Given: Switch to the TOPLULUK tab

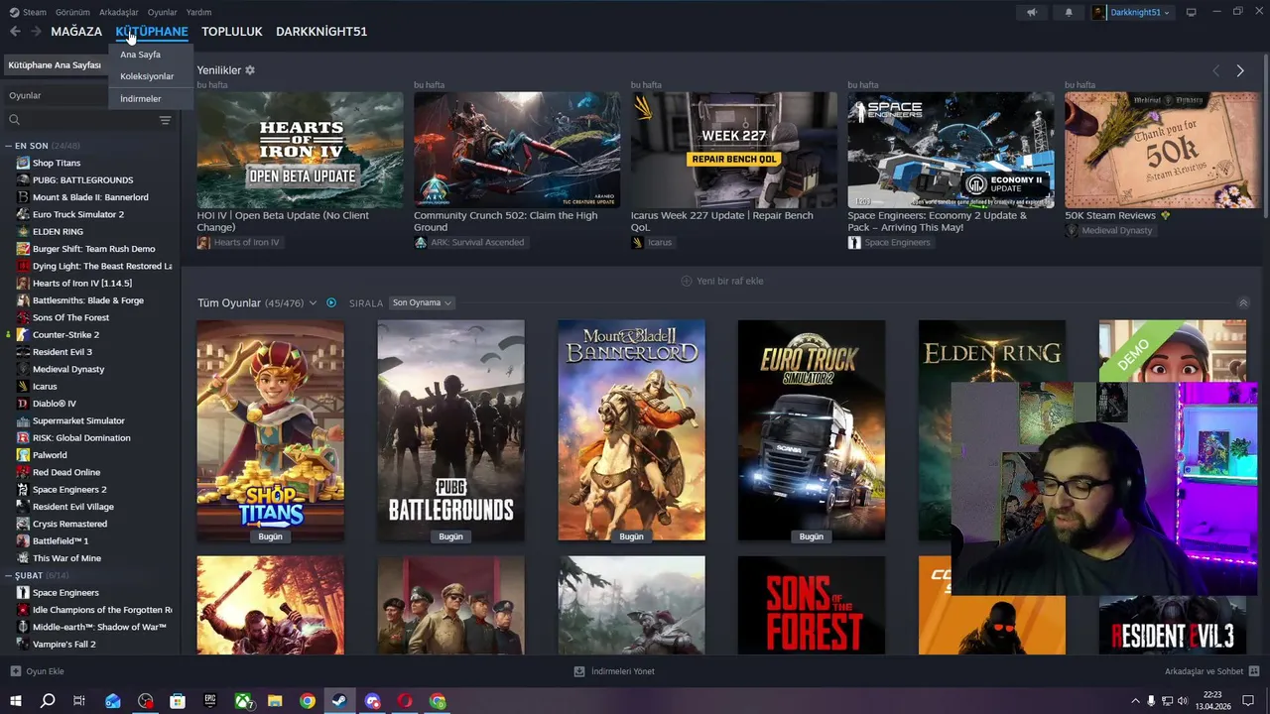Looking at the screenshot, I should click(232, 32).
